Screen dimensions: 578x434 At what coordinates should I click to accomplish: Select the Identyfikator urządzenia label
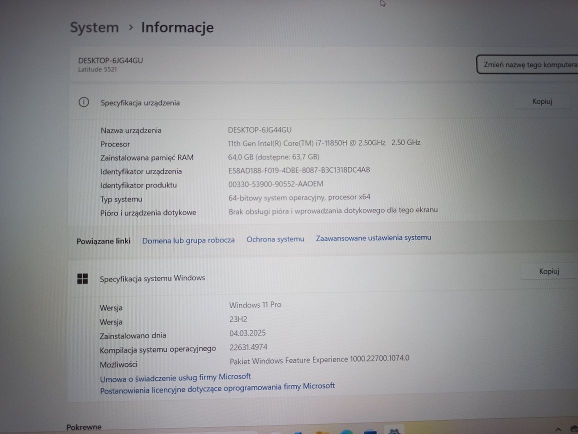point(141,171)
